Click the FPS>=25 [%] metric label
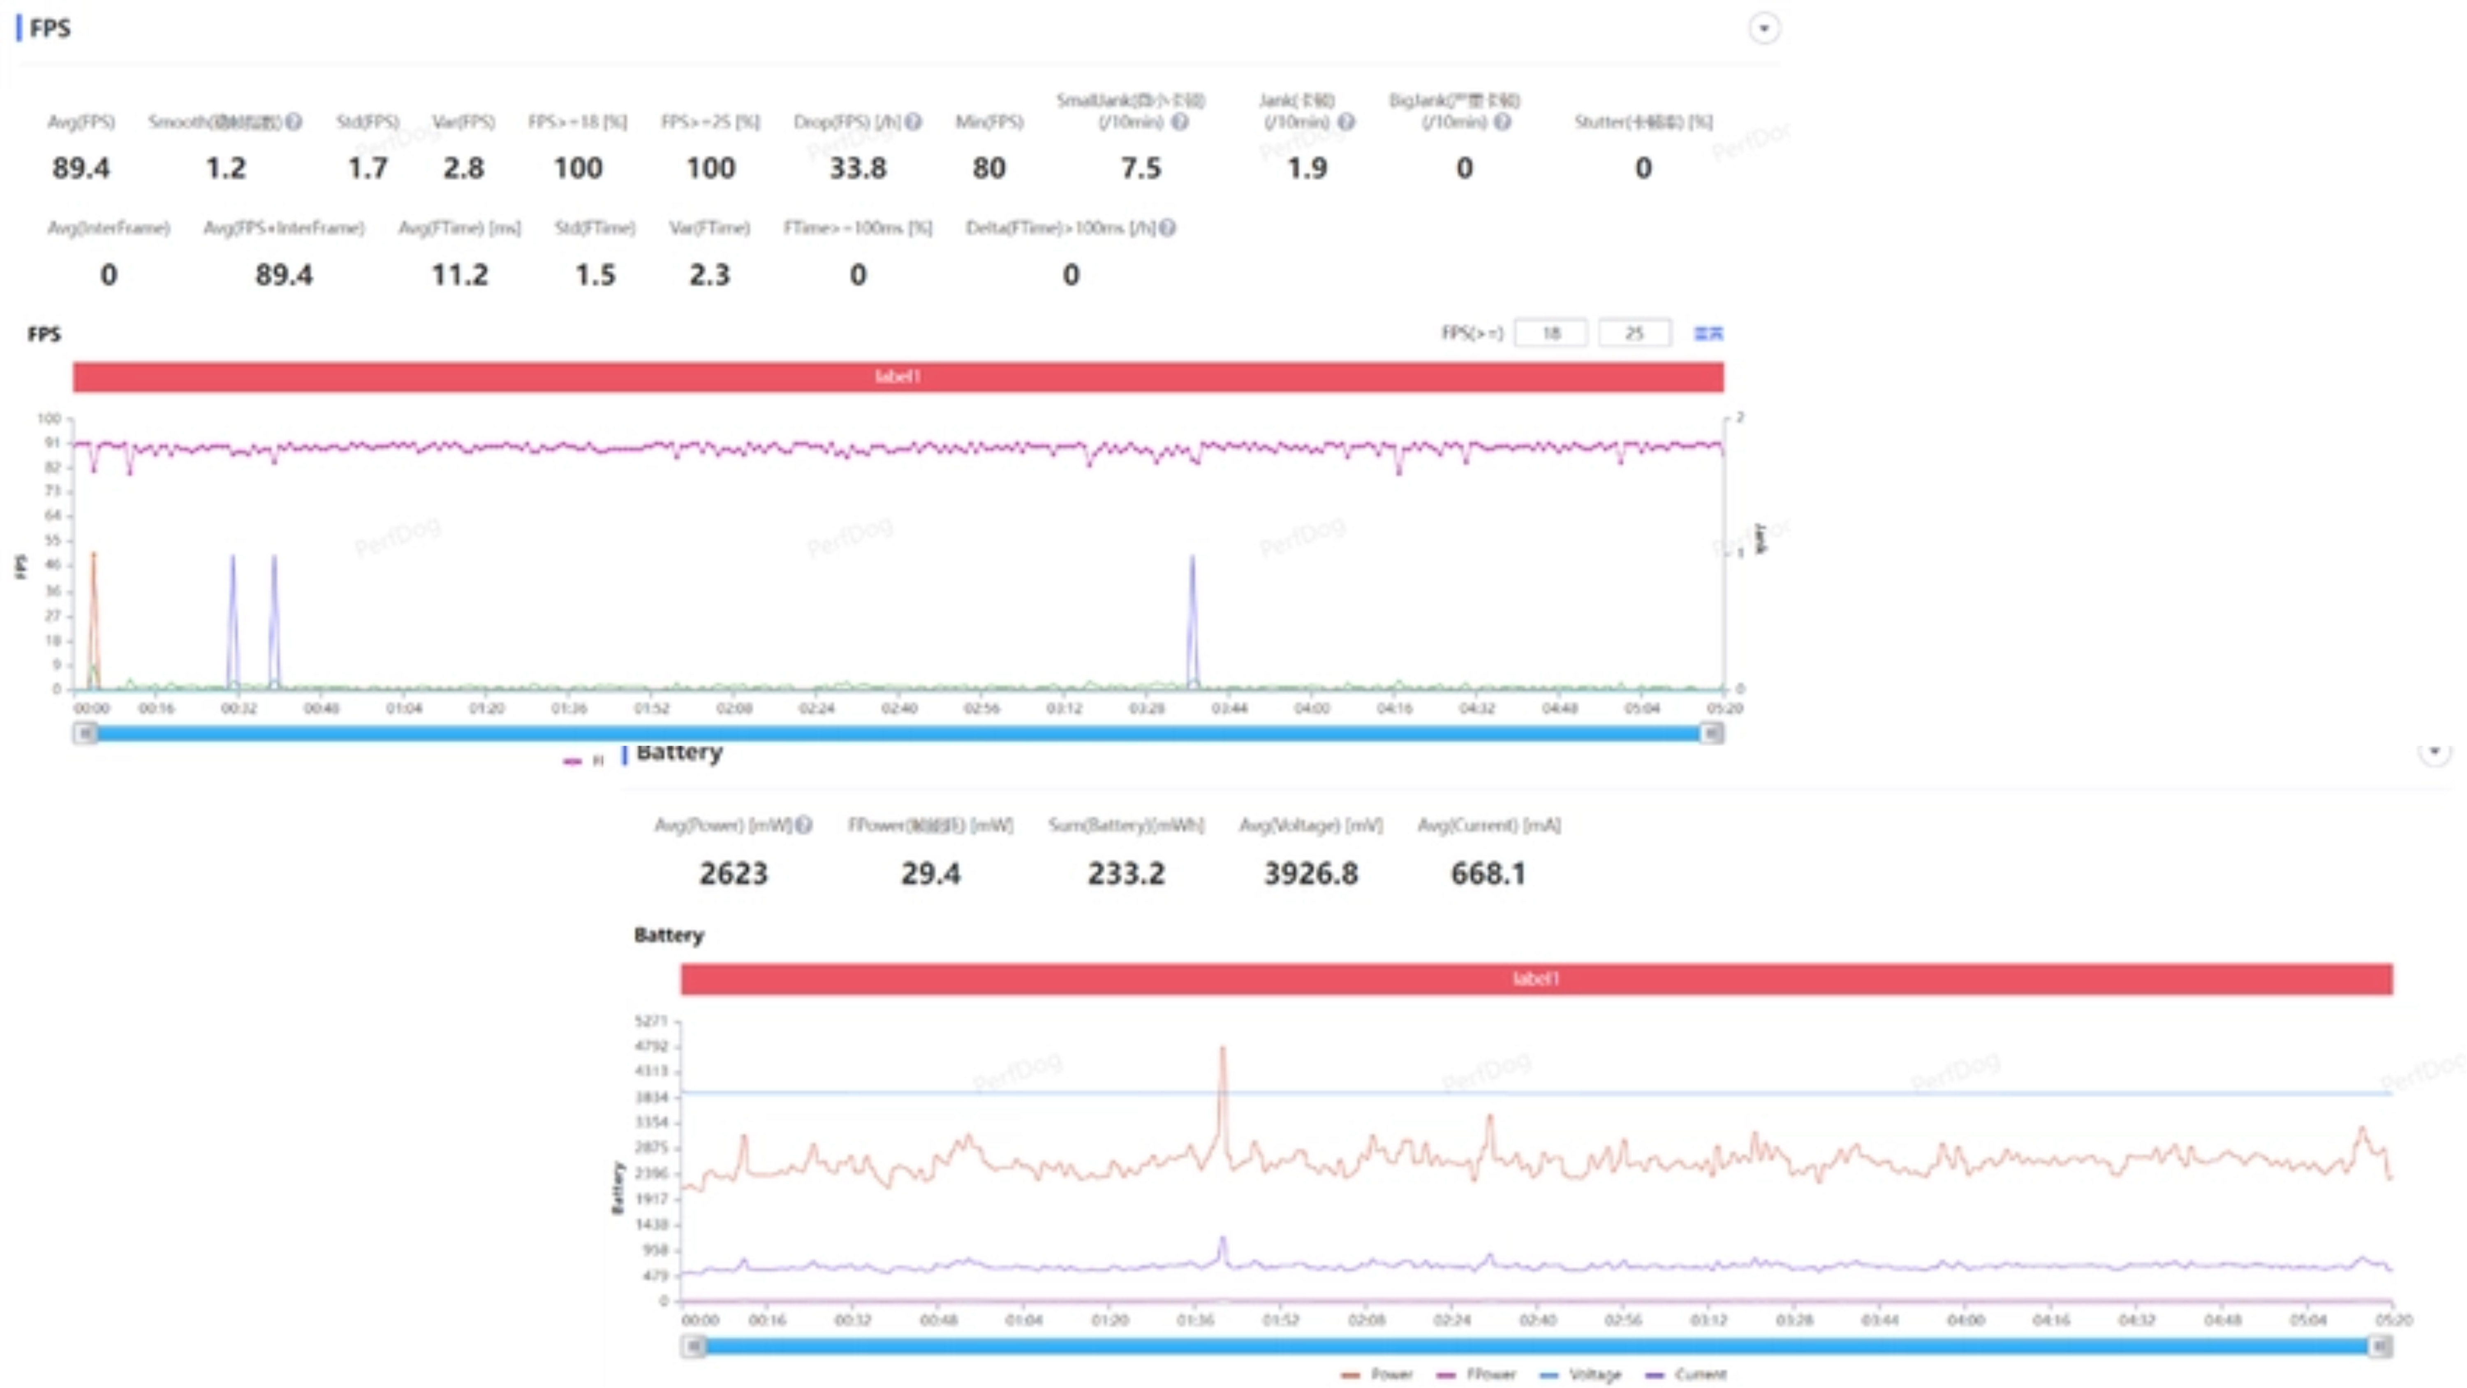Image resolution: width=2467 pixels, height=1388 pixels. click(x=710, y=122)
